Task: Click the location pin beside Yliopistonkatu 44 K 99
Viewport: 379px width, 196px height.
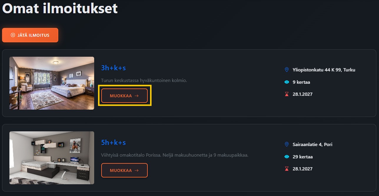Action: [287, 70]
